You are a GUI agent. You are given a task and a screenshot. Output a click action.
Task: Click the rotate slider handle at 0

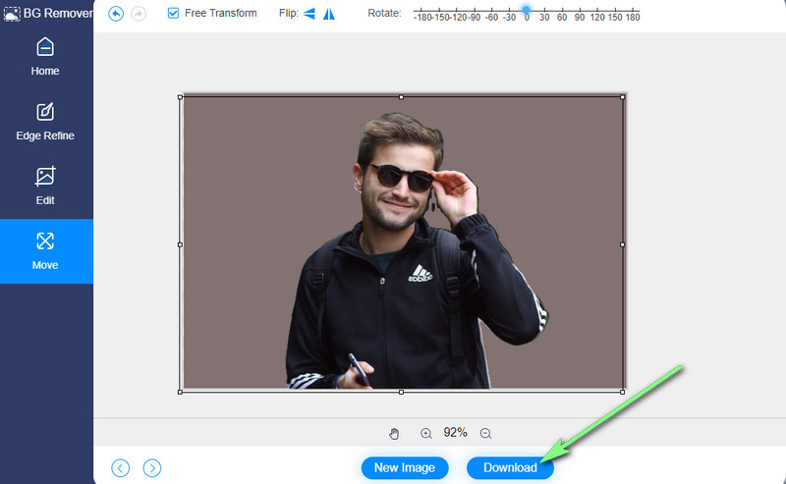coord(527,10)
